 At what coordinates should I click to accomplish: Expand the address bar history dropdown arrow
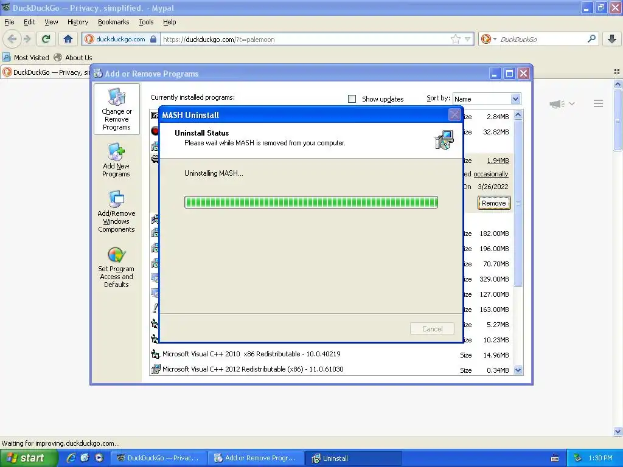pos(468,39)
